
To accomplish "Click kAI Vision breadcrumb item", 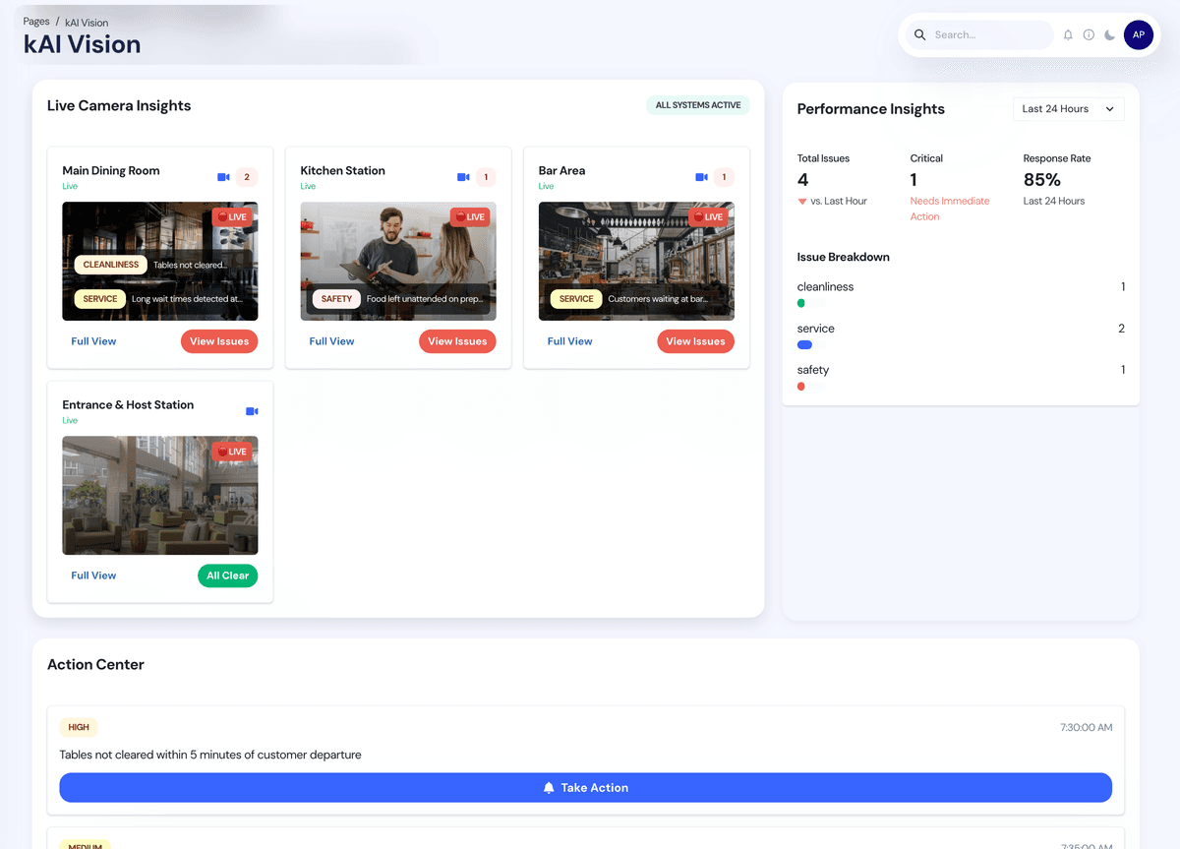I will point(87,23).
